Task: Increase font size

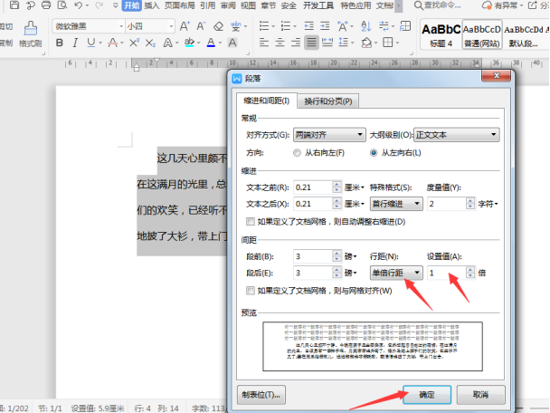Action: point(185,26)
